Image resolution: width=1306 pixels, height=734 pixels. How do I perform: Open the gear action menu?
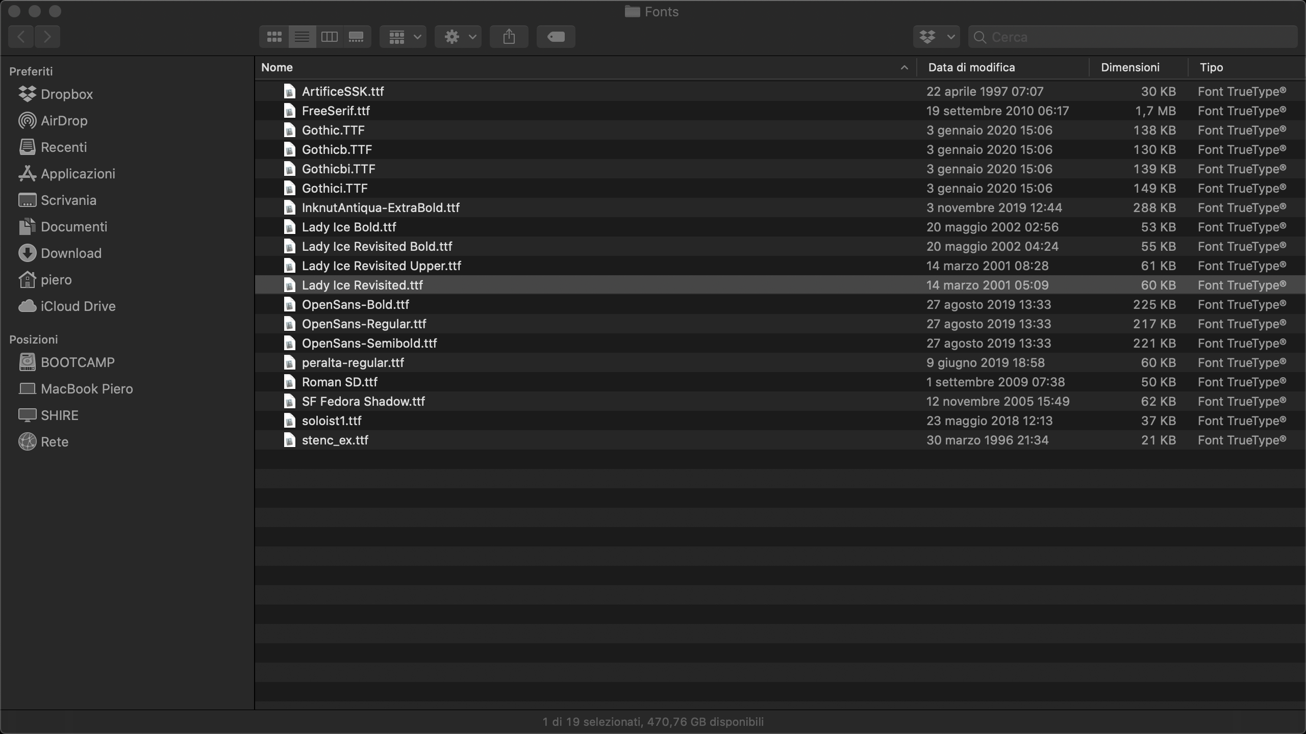click(459, 37)
